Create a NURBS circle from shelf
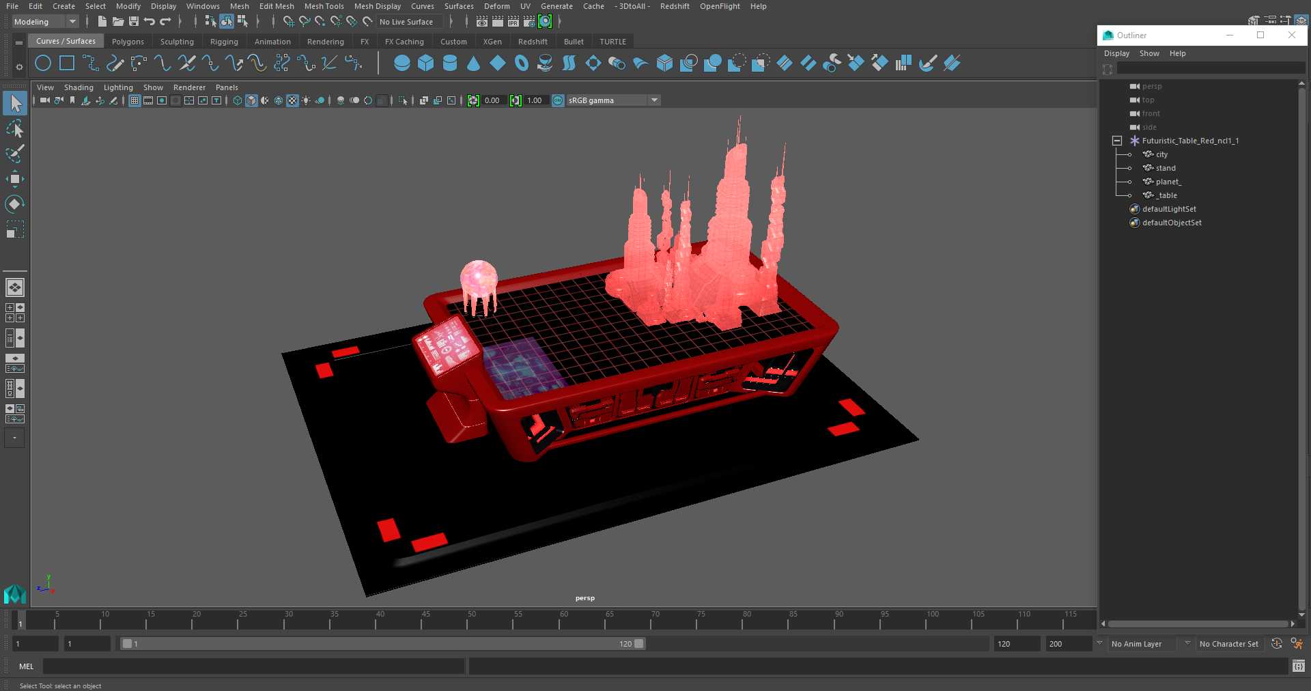Viewport: 1311px width, 691px height. [42, 64]
